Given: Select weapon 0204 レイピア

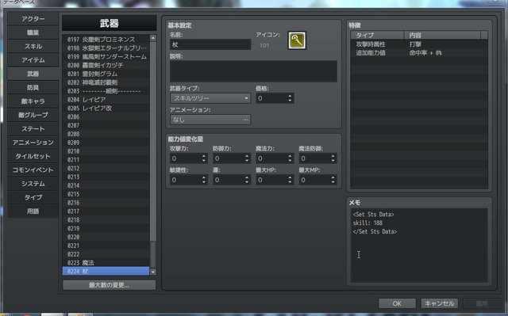Looking at the screenshot, I should (x=106, y=100).
